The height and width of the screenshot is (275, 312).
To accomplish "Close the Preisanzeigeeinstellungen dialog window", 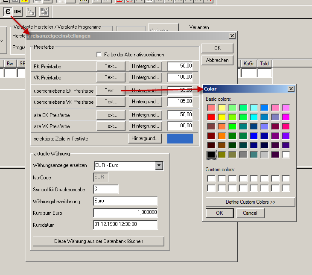I will pyautogui.click(x=232, y=36).
